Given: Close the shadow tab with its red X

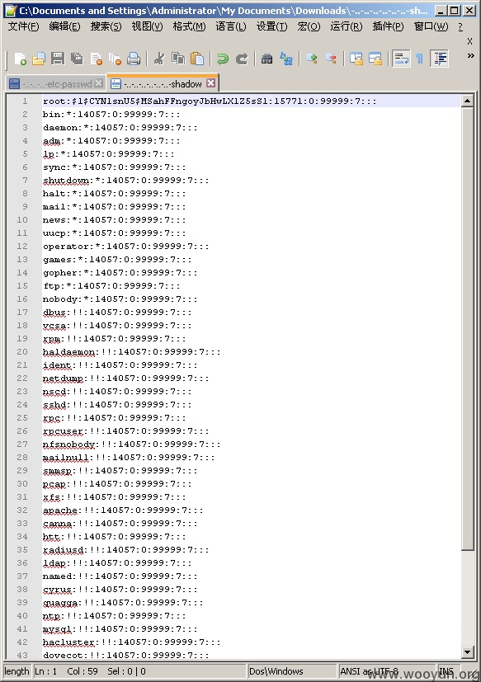Looking at the screenshot, I should click(x=210, y=83).
